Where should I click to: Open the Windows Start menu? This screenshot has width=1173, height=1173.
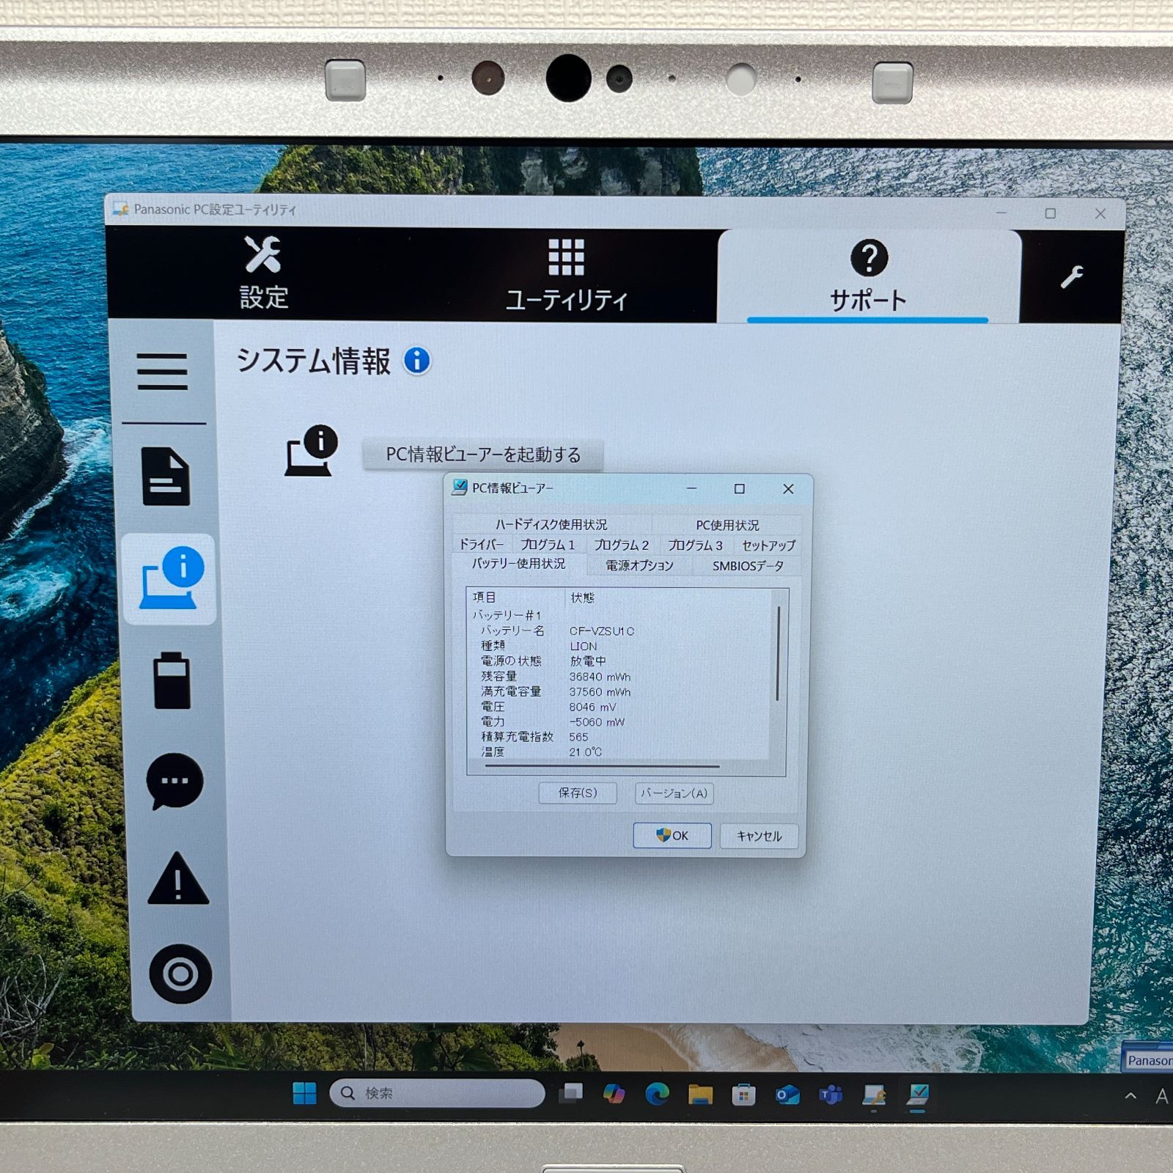pos(304,1093)
